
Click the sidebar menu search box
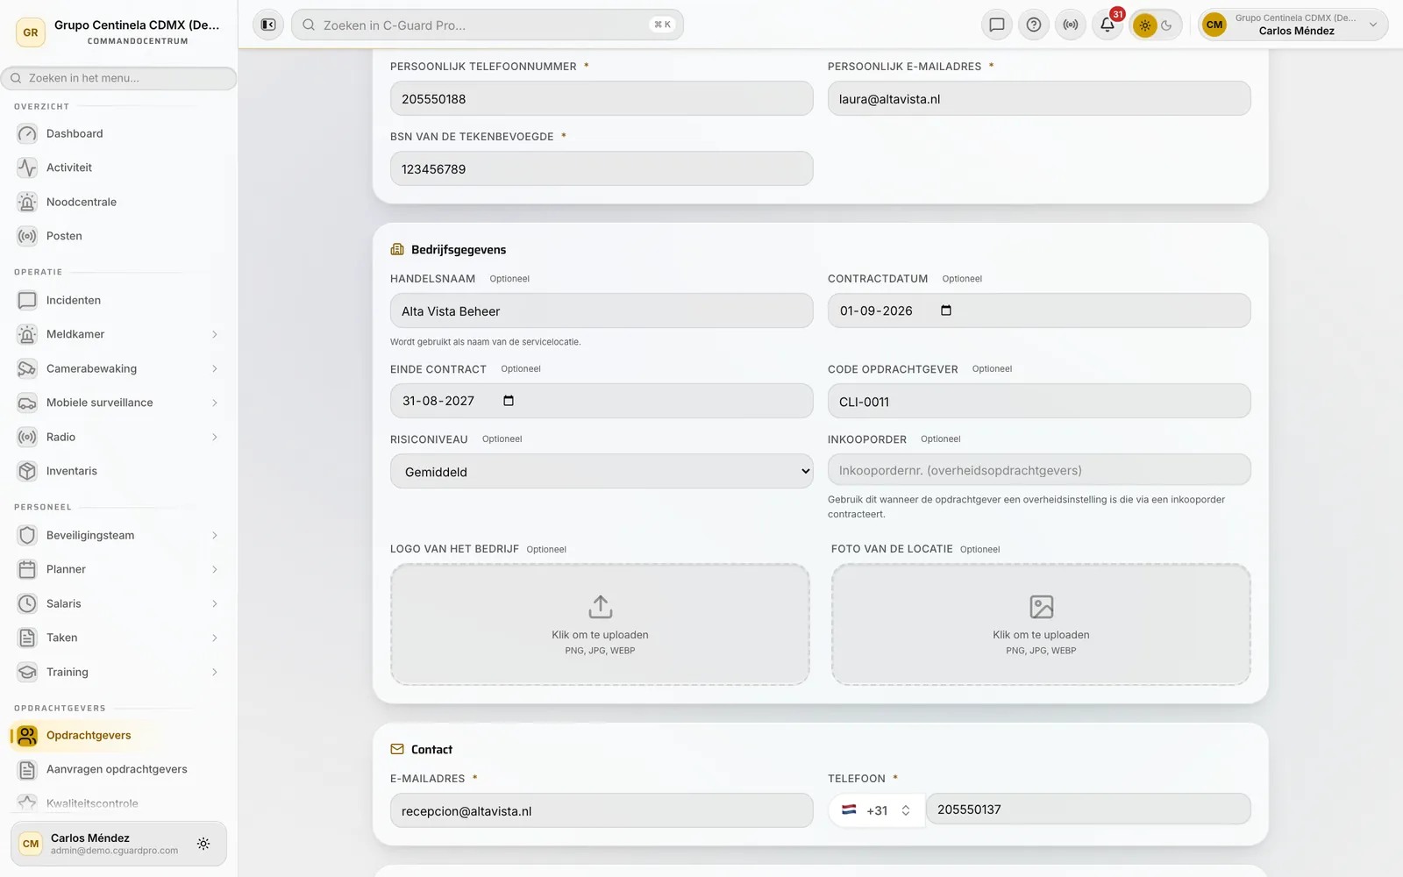(x=118, y=78)
